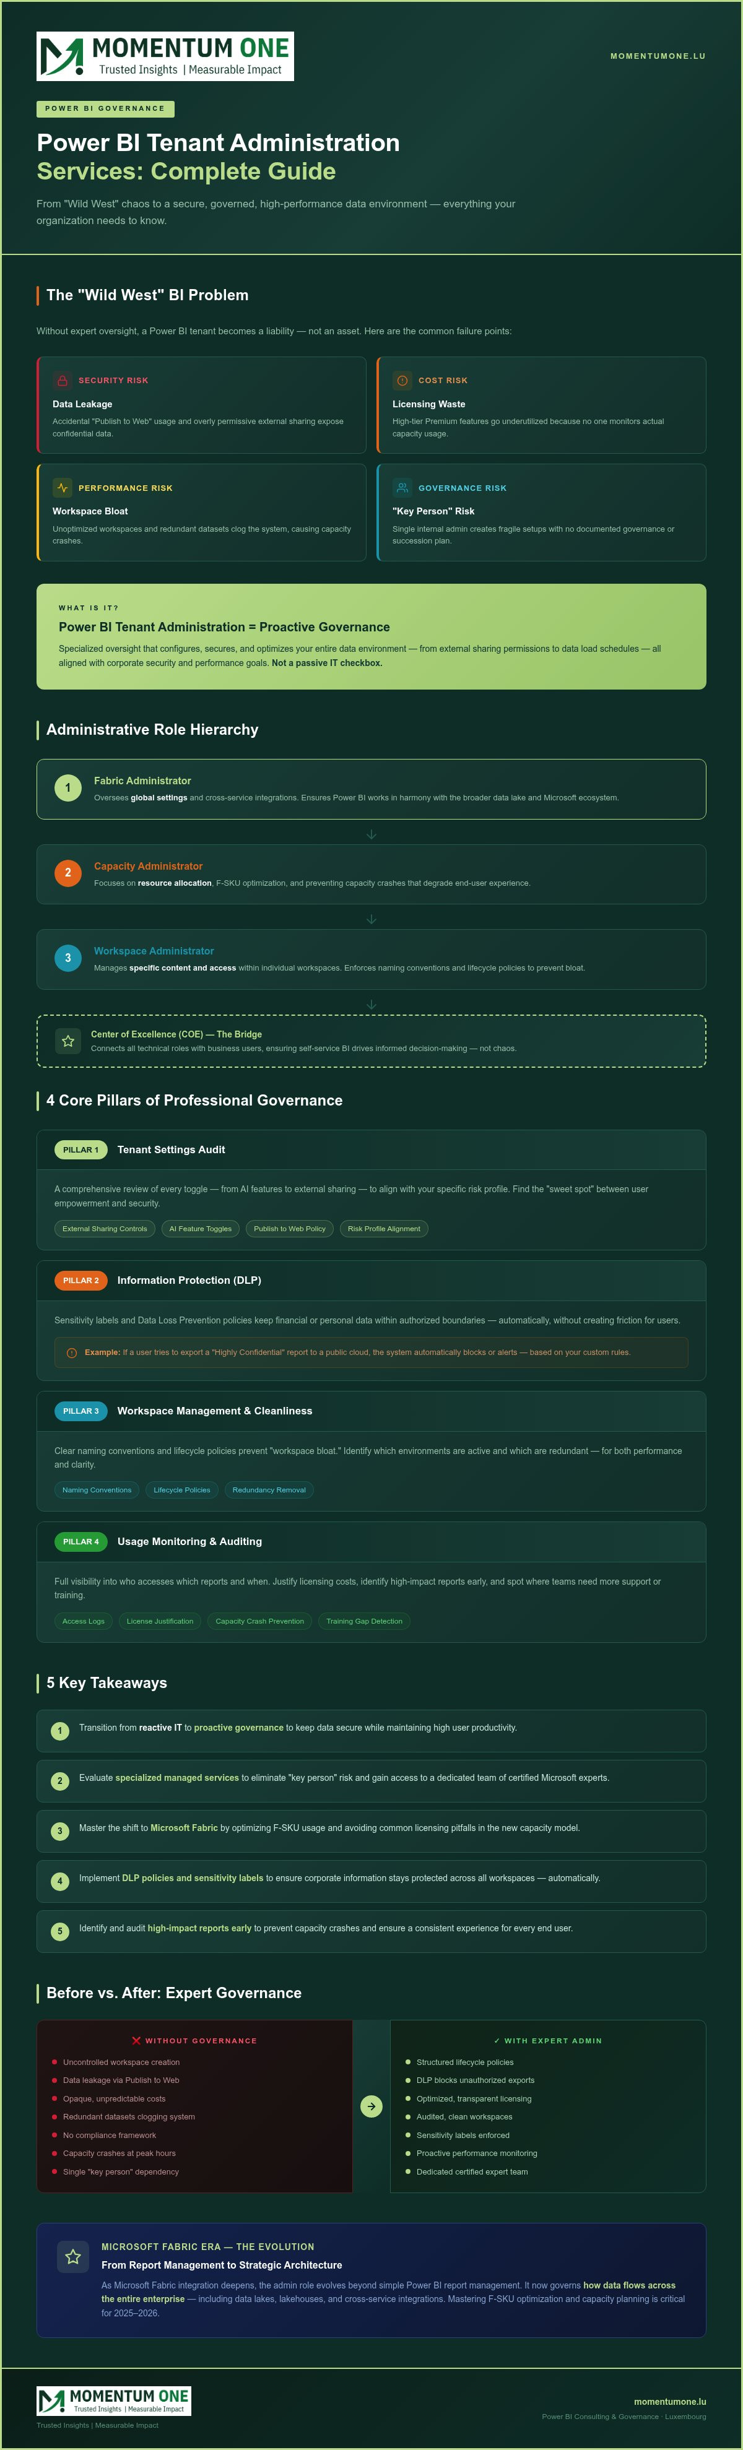Image resolution: width=743 pixels, height=2450 pixels.
Task: Select the Capacity Crash Prevention chip
Action: pyautogui.click(x=259, y=1621)
